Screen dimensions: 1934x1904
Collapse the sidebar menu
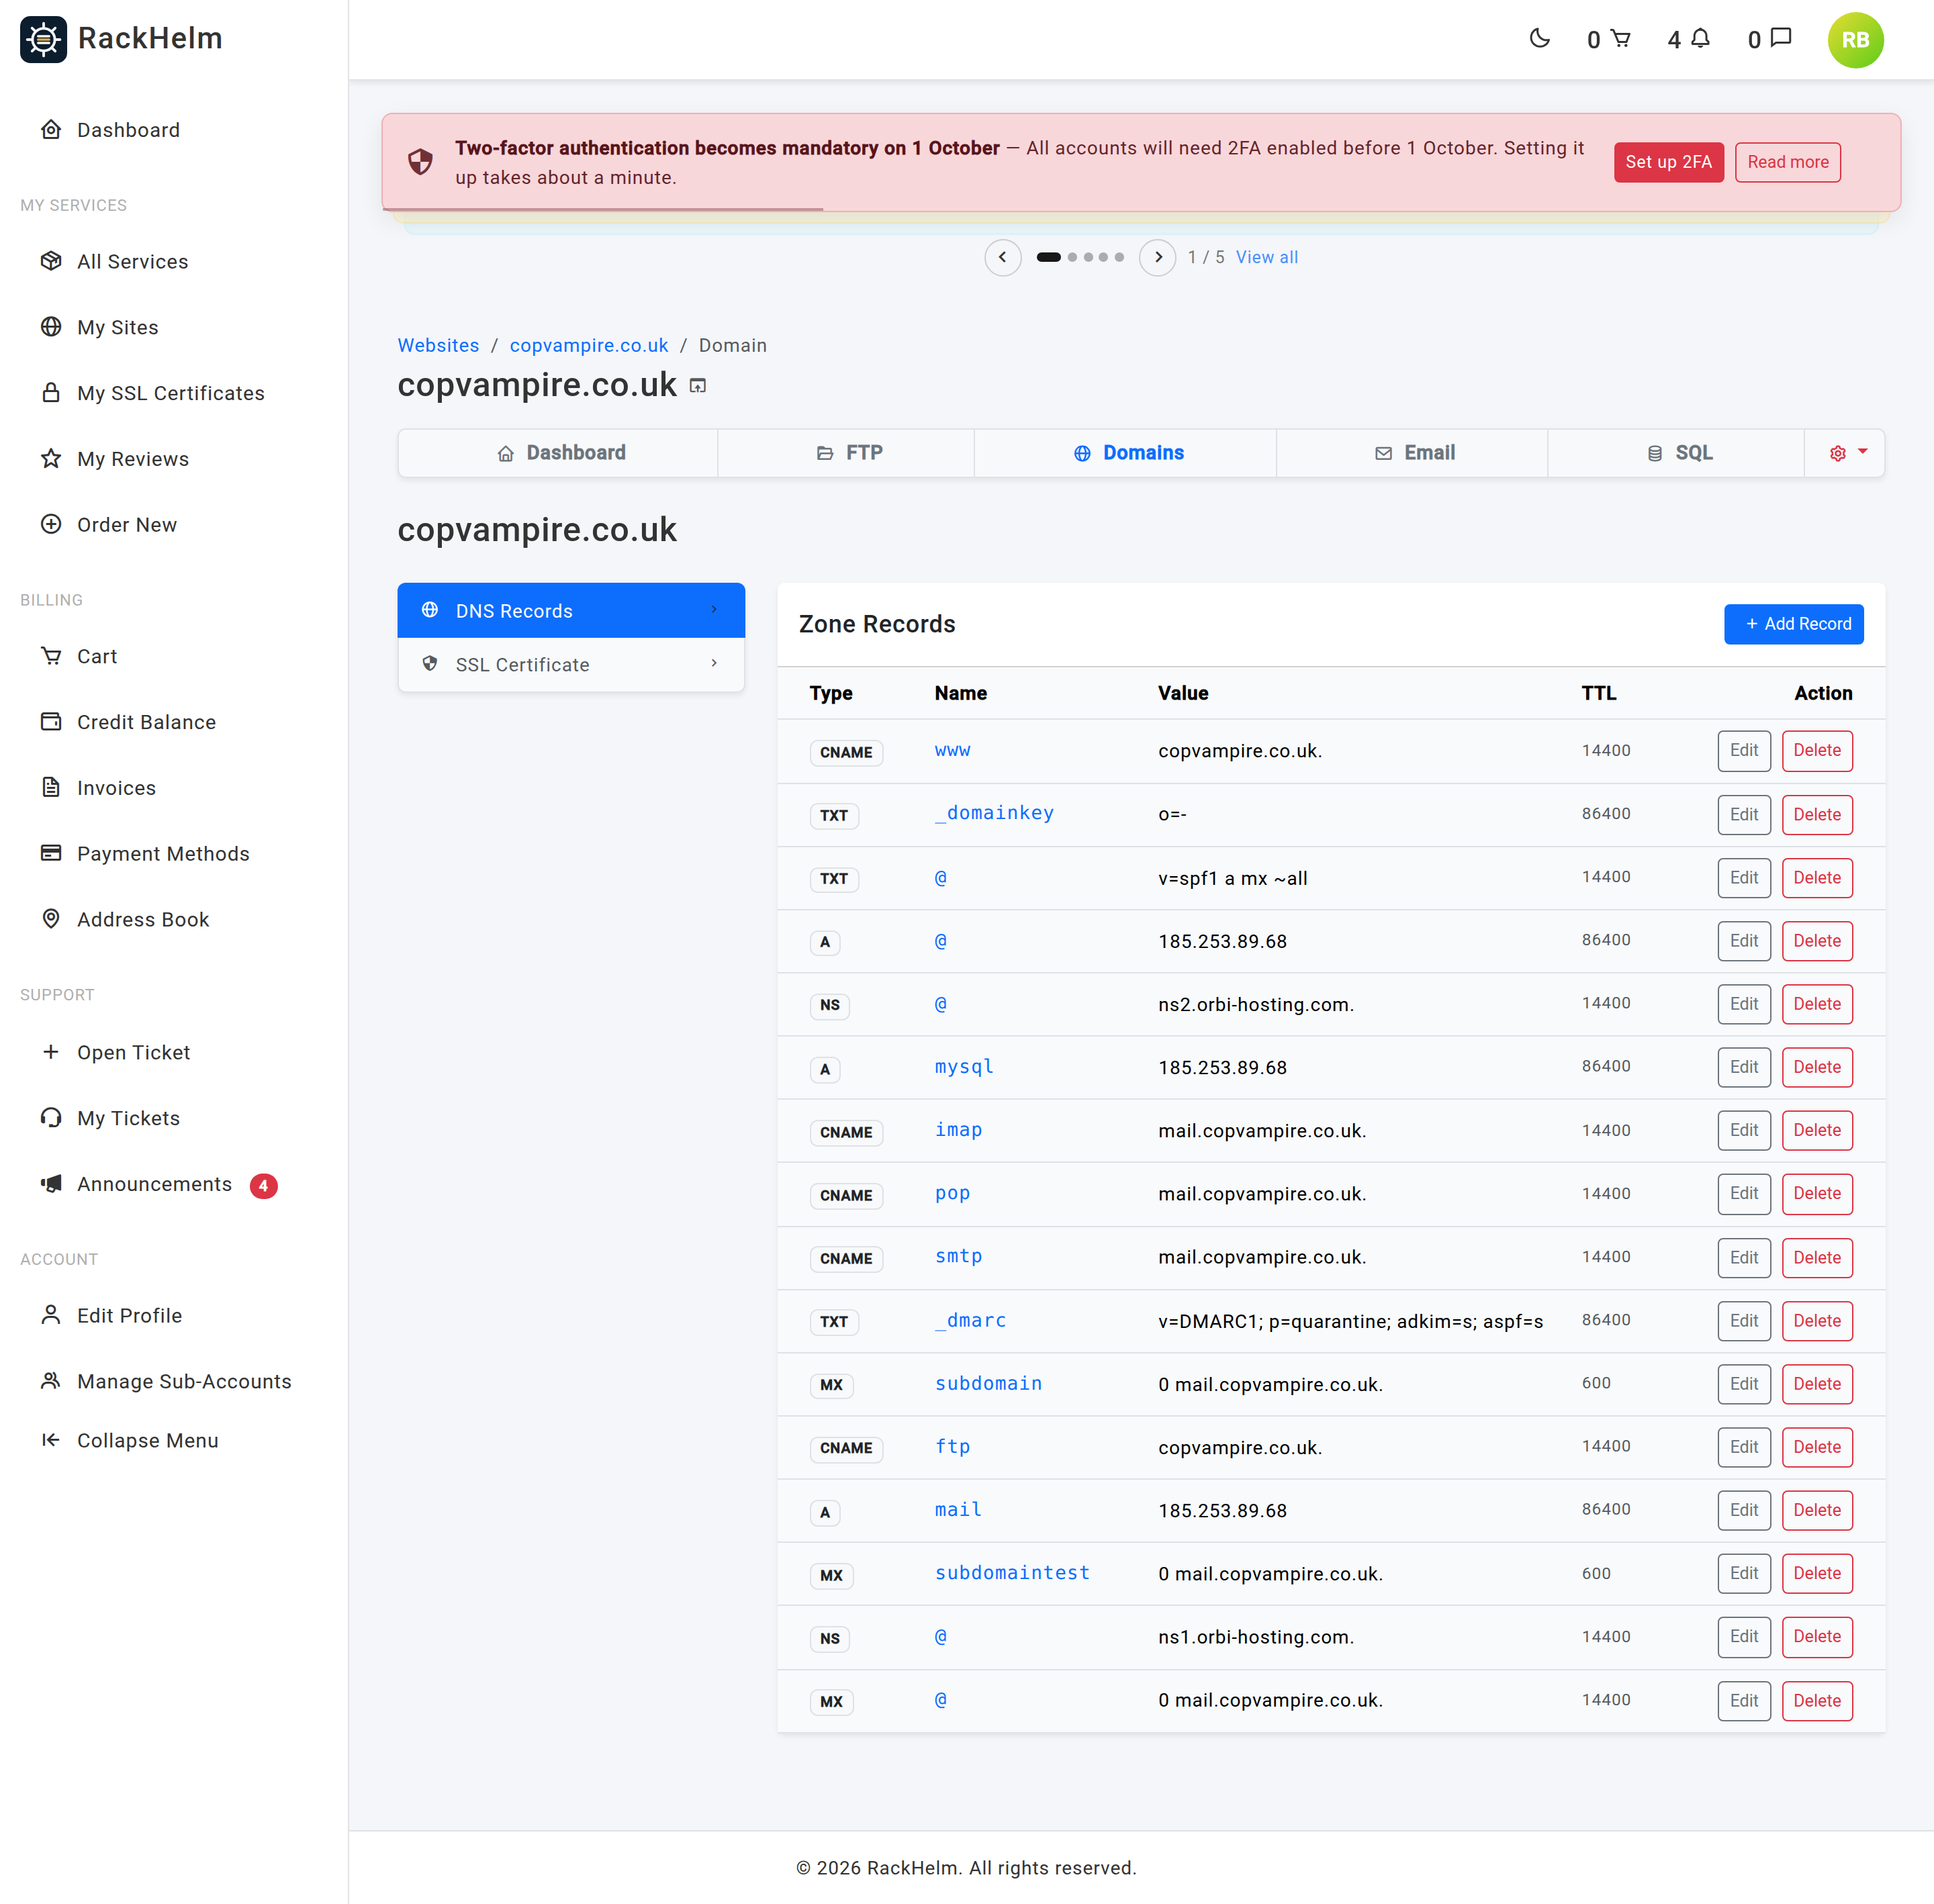[x=147, y=1440]
